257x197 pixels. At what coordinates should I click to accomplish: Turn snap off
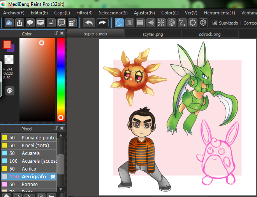tap(119, 23)
